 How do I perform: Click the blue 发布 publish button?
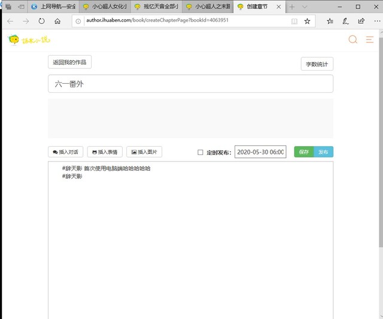[323, 152]
